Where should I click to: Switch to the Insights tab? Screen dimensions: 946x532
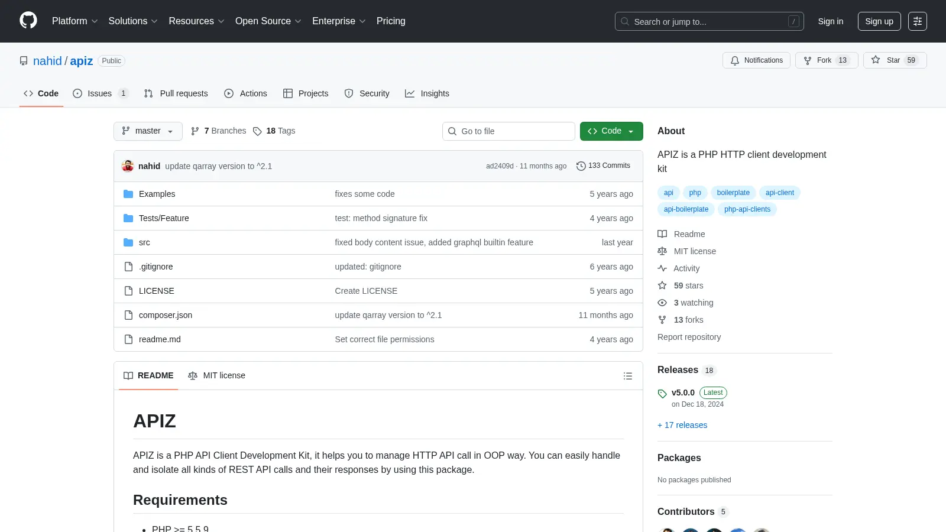point(427,93)
